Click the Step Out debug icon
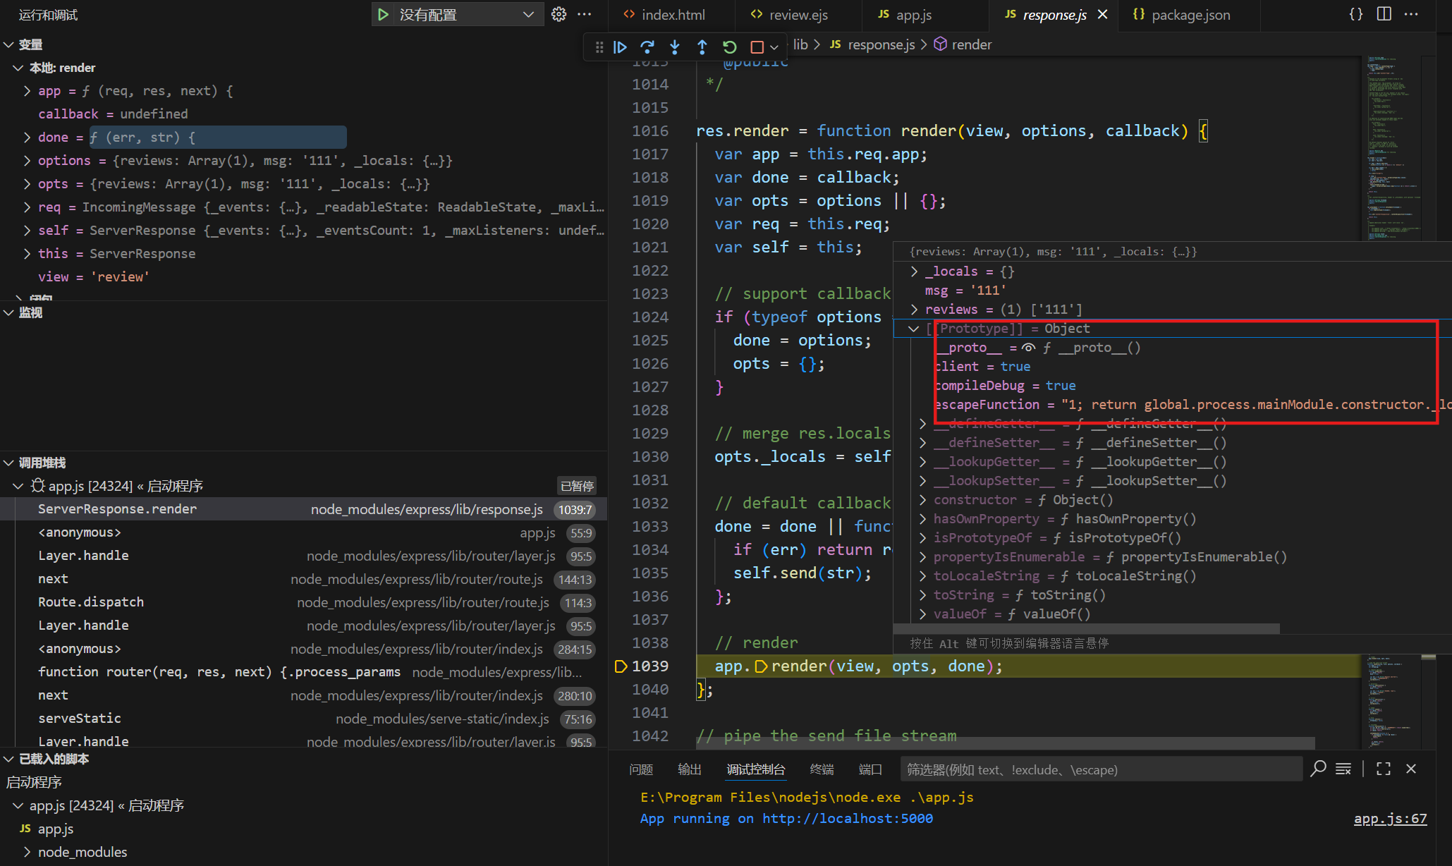Screen dimensions: 1452x866 [x=702, y=47]
